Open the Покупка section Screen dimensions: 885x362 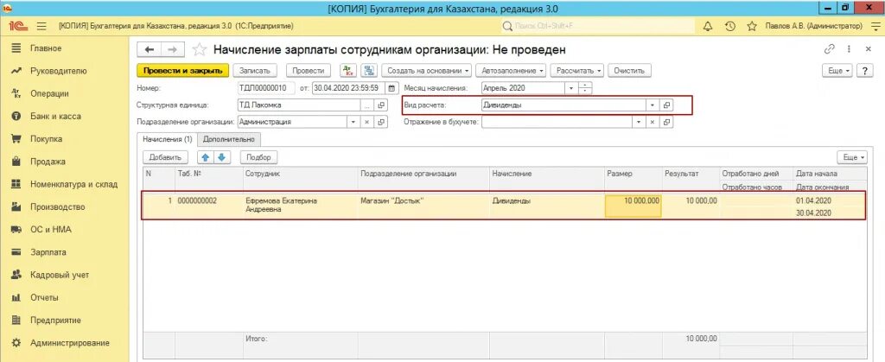click(47, 139)
